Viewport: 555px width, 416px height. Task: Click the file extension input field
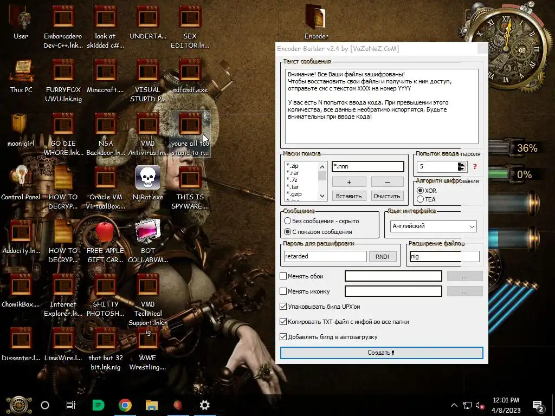pos(444,256)
